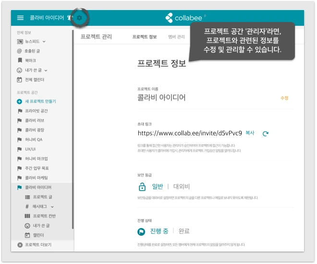
Task: Expand the 뉴스피드 dropdown arrow
Action: pos(44,42)
